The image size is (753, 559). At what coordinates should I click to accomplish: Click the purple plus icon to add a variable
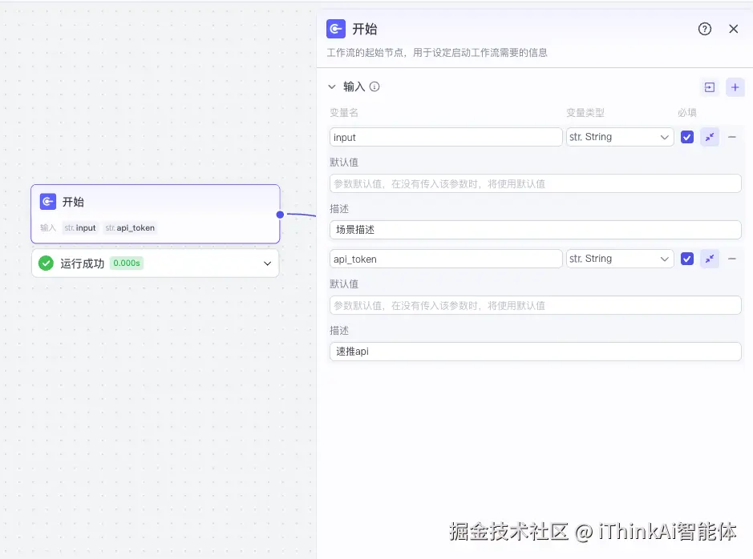[x=735, y=86]
